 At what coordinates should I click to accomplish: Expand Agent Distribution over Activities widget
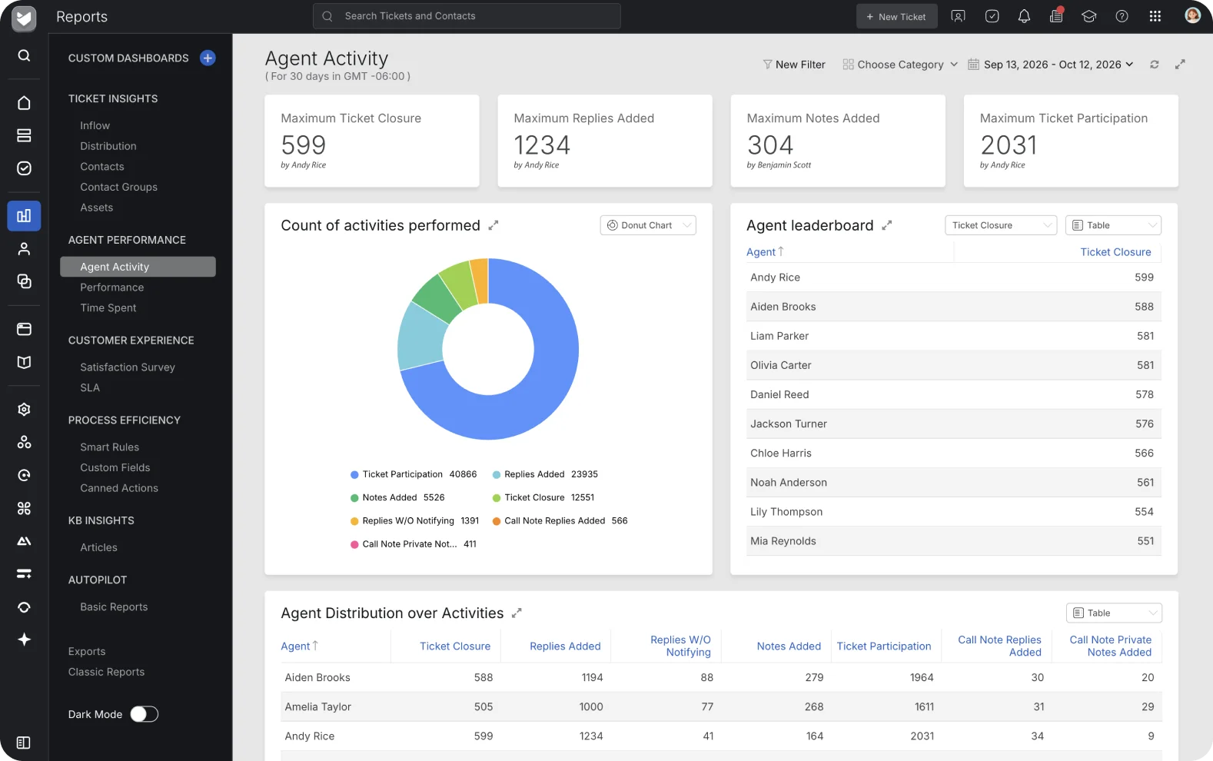pos(517,613)
